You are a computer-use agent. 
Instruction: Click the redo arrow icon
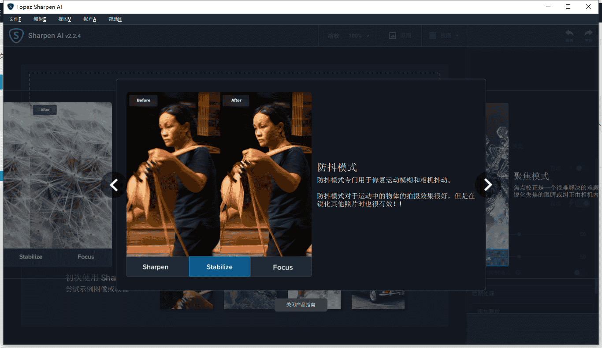tap(589, 33)
